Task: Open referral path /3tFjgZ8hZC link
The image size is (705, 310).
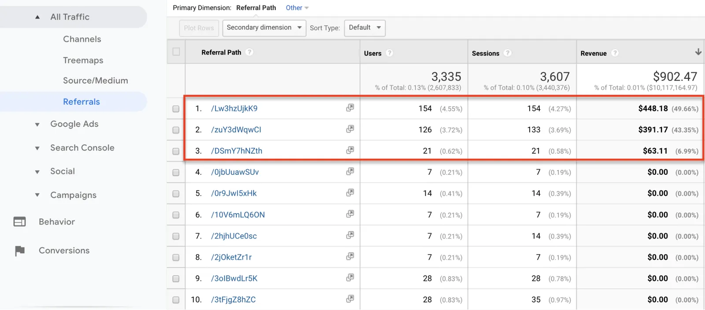Action: pyautogui.click(x=233, y=299)
